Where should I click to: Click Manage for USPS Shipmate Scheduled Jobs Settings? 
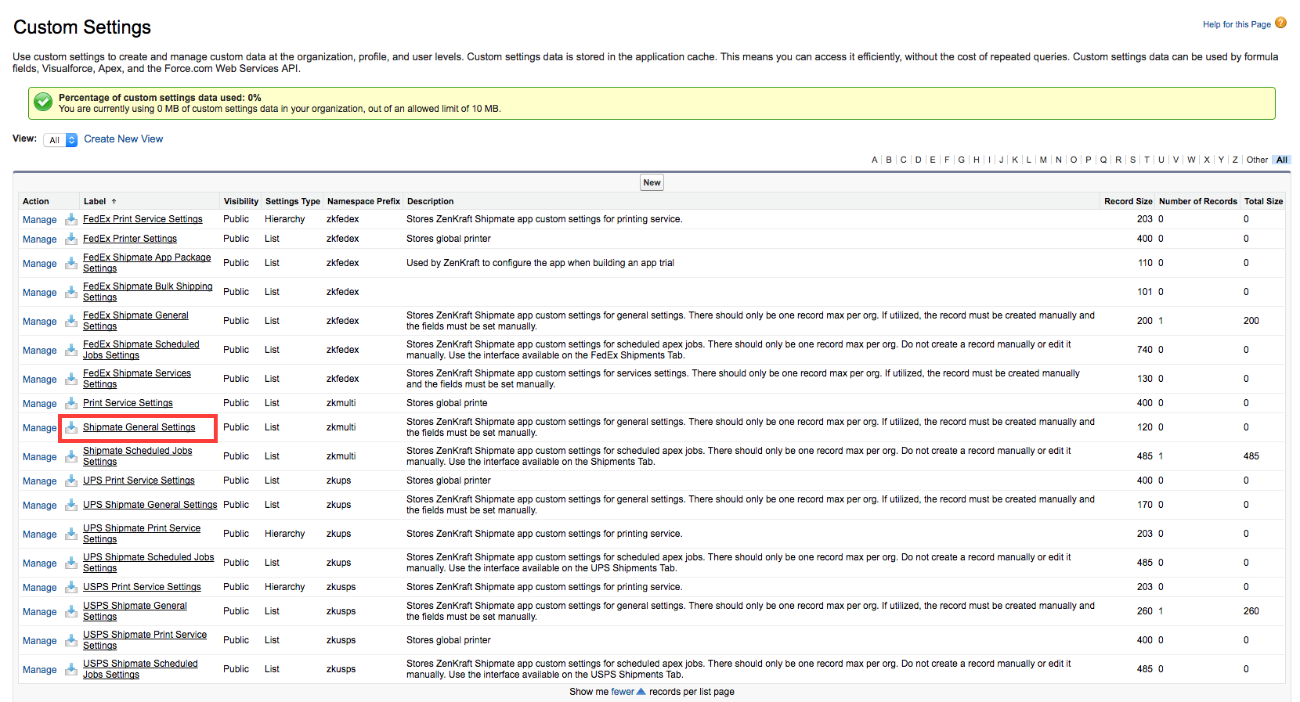pyautogui.click(x=40, y=670)
